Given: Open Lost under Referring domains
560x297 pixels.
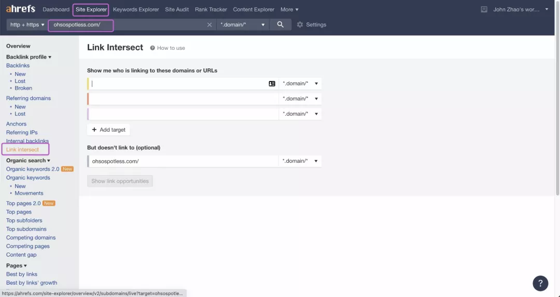Looking at the screenshot, I should point(20,114).
